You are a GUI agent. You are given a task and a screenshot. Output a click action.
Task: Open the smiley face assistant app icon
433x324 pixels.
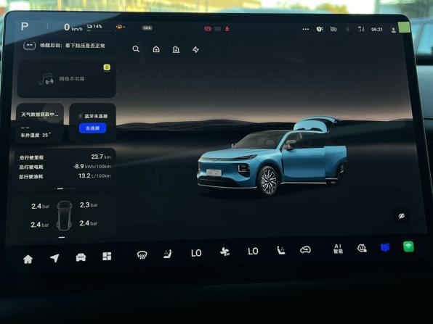(362, 248)
